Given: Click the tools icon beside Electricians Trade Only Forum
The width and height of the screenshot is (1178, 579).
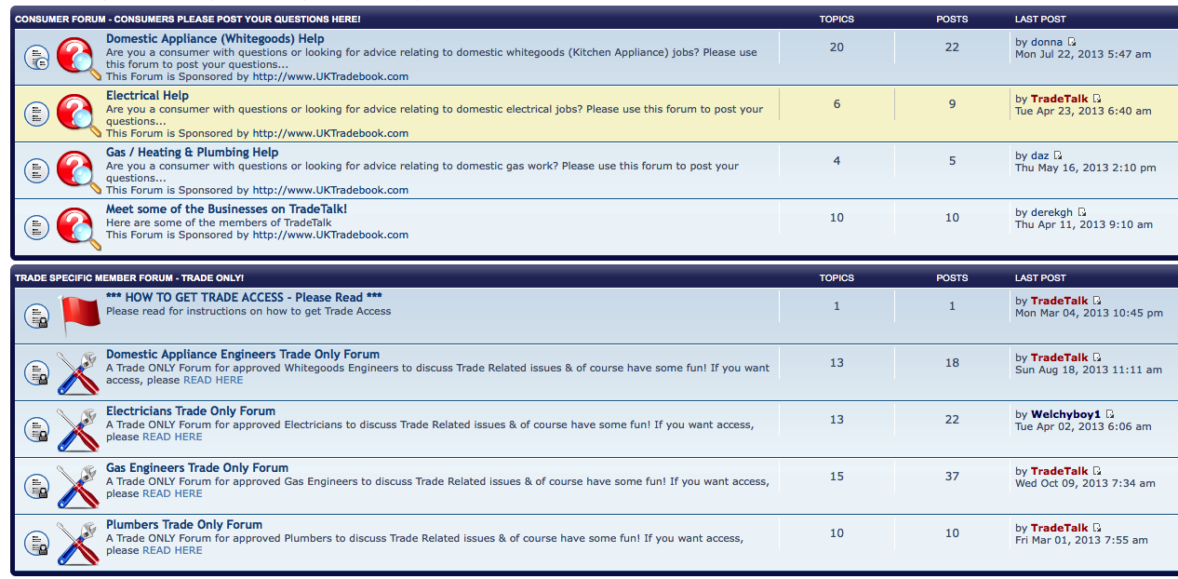Looking at the screenshot, I should (x=78, y=429).
